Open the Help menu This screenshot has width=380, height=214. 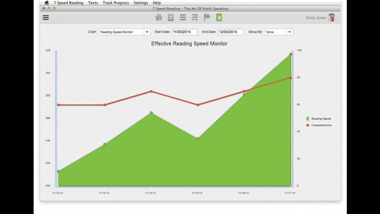156,3
